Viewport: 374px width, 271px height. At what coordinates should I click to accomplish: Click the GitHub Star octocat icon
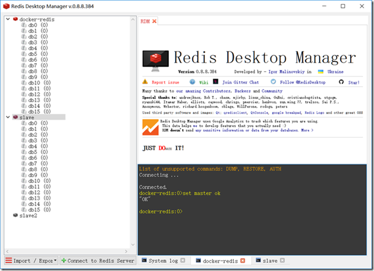[341, 82]
